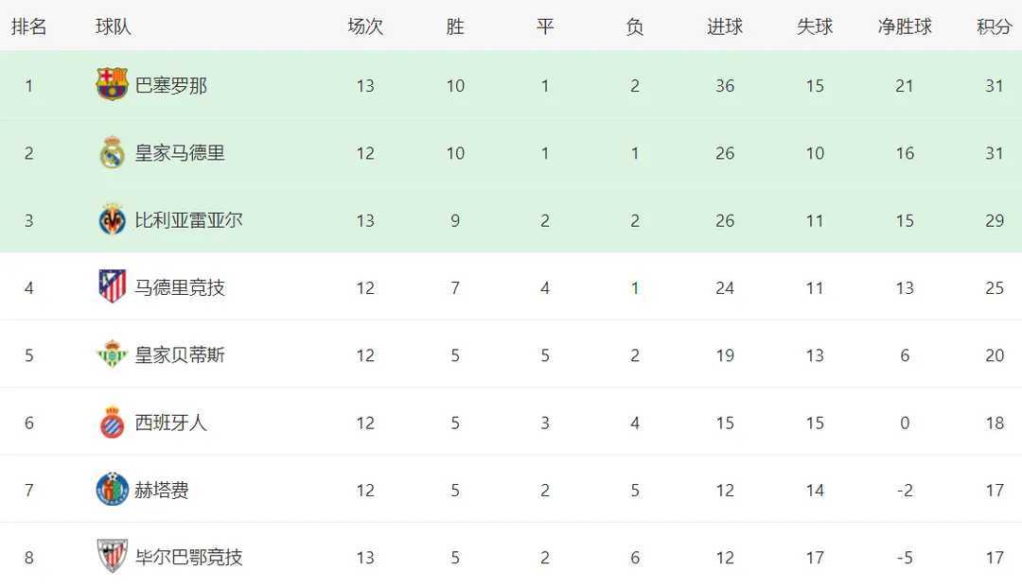Click the Real Betis green crest
Viewport: 1022px width, 587px height.
tap(112, 355)
